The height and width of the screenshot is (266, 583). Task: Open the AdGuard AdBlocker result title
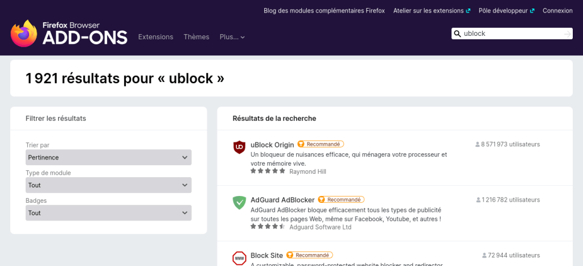[x=282, y=200]
